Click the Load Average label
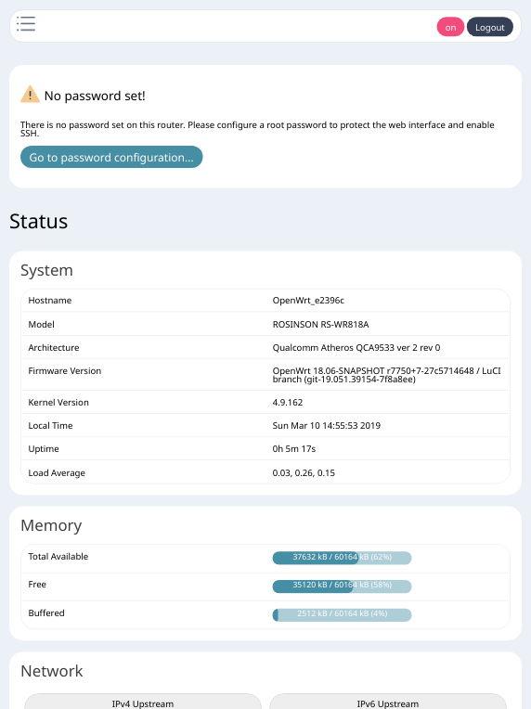This screenshot has width=531, height=709. [57, 473]
